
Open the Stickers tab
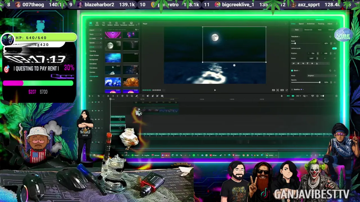point(110,24)
